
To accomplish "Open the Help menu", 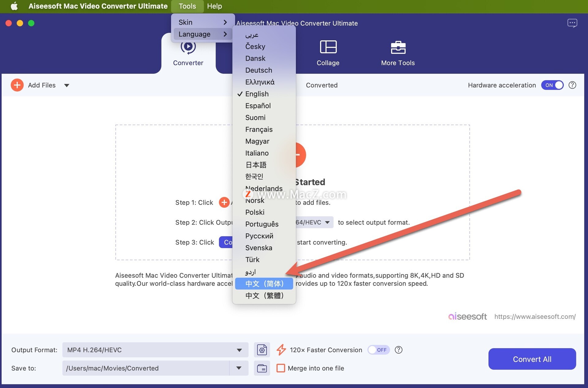I will click(214, 6).
